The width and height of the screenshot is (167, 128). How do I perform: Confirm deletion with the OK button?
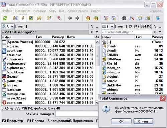tap(121, 121)
